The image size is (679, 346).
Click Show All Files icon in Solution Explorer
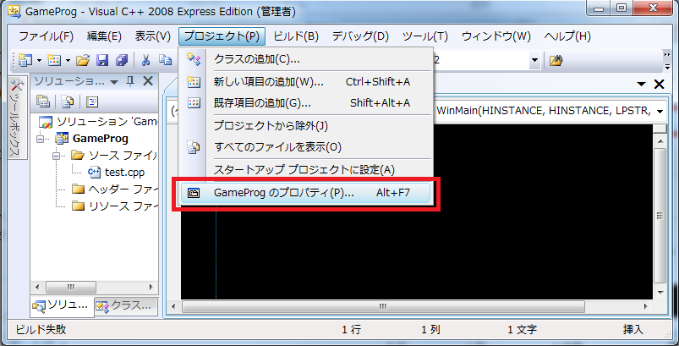click(68, 102)
